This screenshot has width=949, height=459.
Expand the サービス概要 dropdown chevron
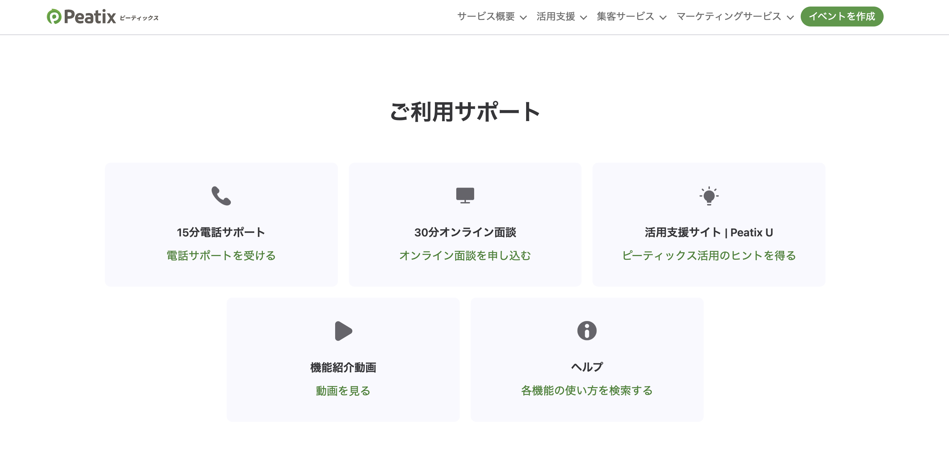(x=523, y=17)
